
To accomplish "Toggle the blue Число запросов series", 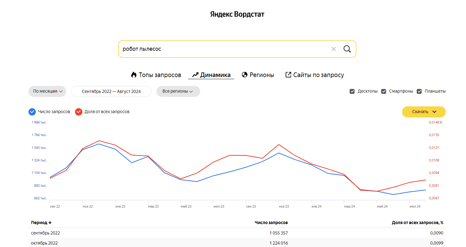I will 32,112.
